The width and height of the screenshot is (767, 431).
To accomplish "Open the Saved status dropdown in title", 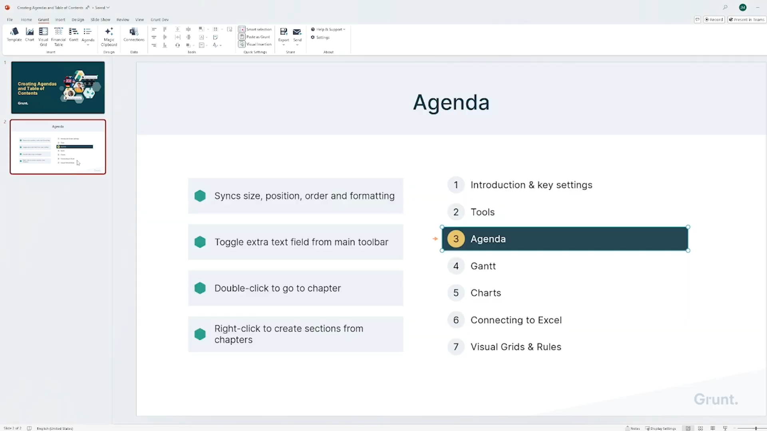I will tap(102, 8).
